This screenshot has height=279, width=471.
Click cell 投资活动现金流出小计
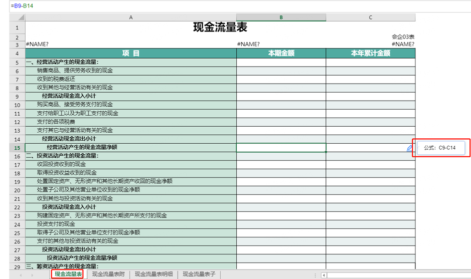pos(131,249)
